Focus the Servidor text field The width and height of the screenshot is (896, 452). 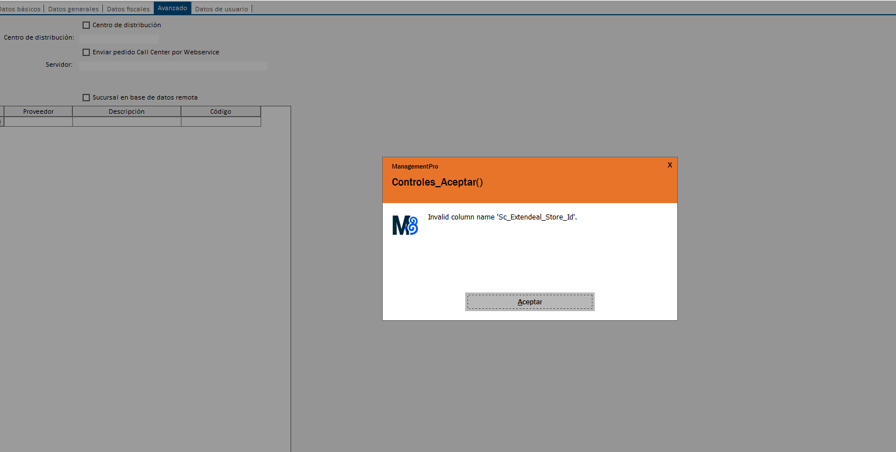tap(173, 66)
